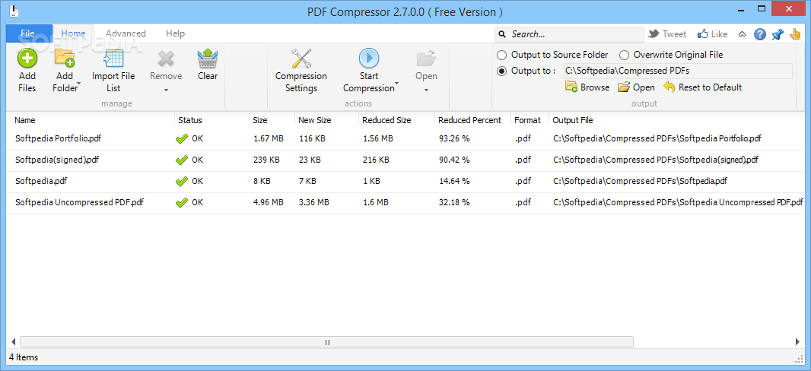Click the Open button in output group
Image resolution: width=811 pixels, height=371 pixels.
point(636,87)
